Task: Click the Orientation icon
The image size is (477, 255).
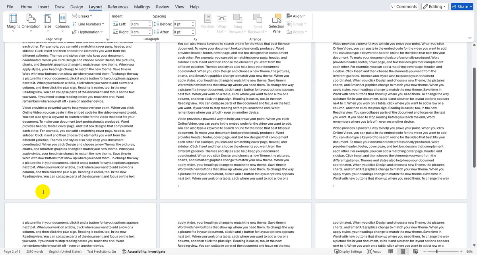Action: pos(31,21)
